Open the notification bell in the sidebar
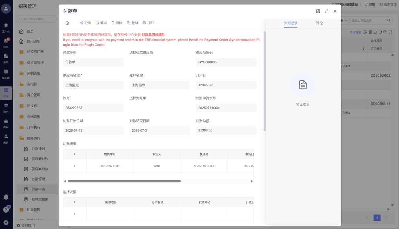 coord(6,197)
